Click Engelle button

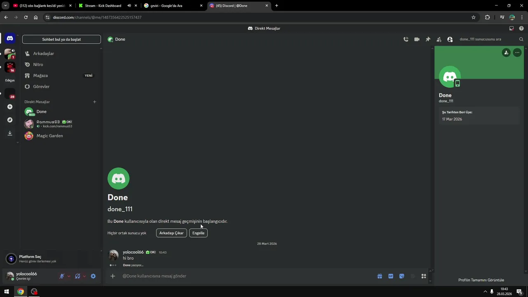pos(198,233)
